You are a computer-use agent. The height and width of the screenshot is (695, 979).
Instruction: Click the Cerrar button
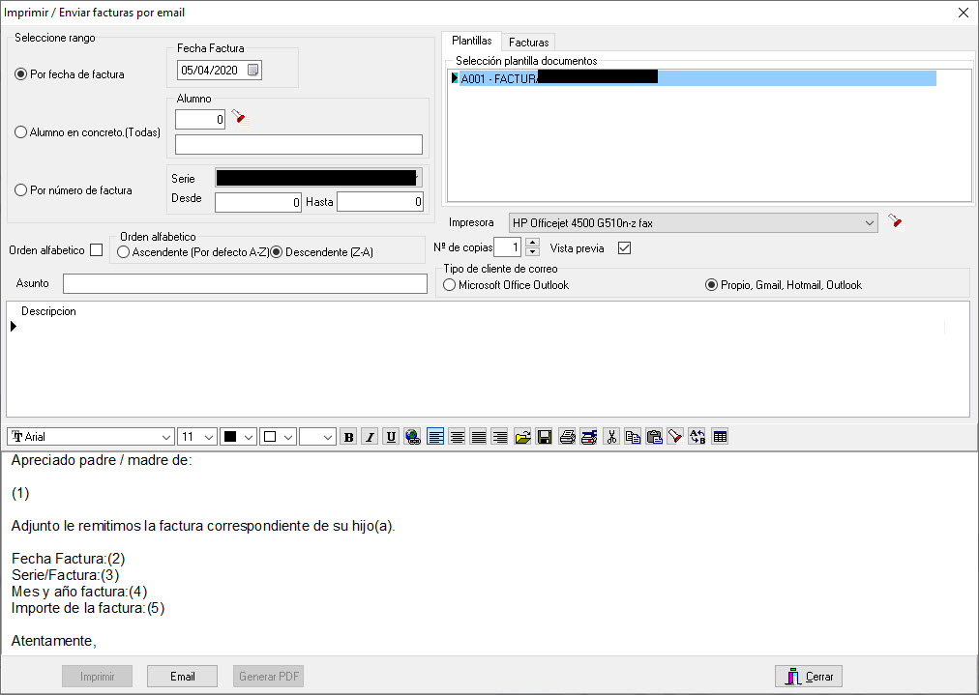[809, 677]
